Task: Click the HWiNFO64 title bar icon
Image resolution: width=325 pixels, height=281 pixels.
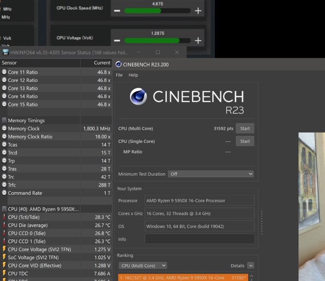Action: coord(5,52)
